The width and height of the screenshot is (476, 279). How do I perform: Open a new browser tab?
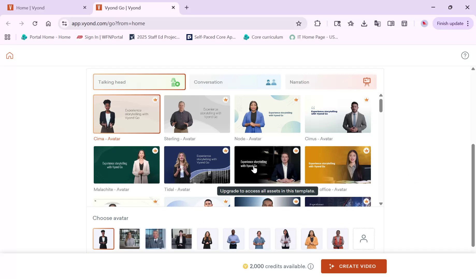coord(186,7)
